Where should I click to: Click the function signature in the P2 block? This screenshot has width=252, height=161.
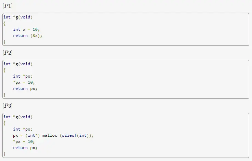pyautogui.click(x=18, y=64)
